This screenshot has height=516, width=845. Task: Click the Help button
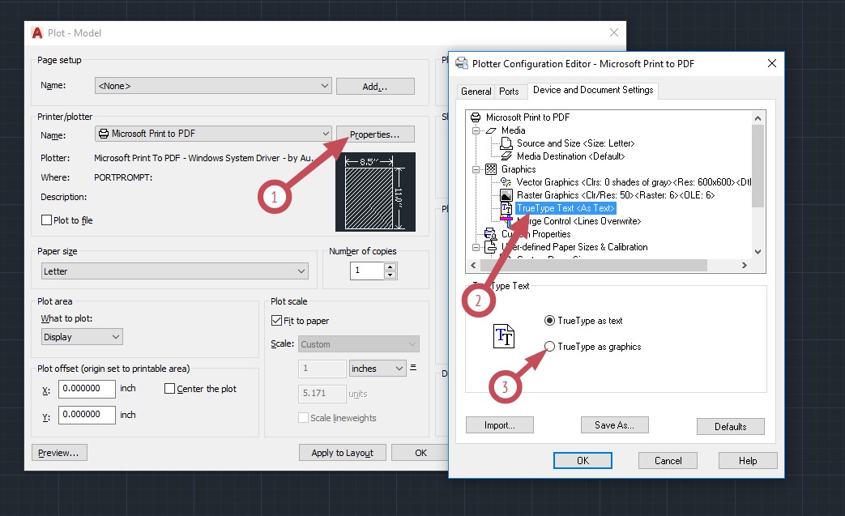[748, 461]
